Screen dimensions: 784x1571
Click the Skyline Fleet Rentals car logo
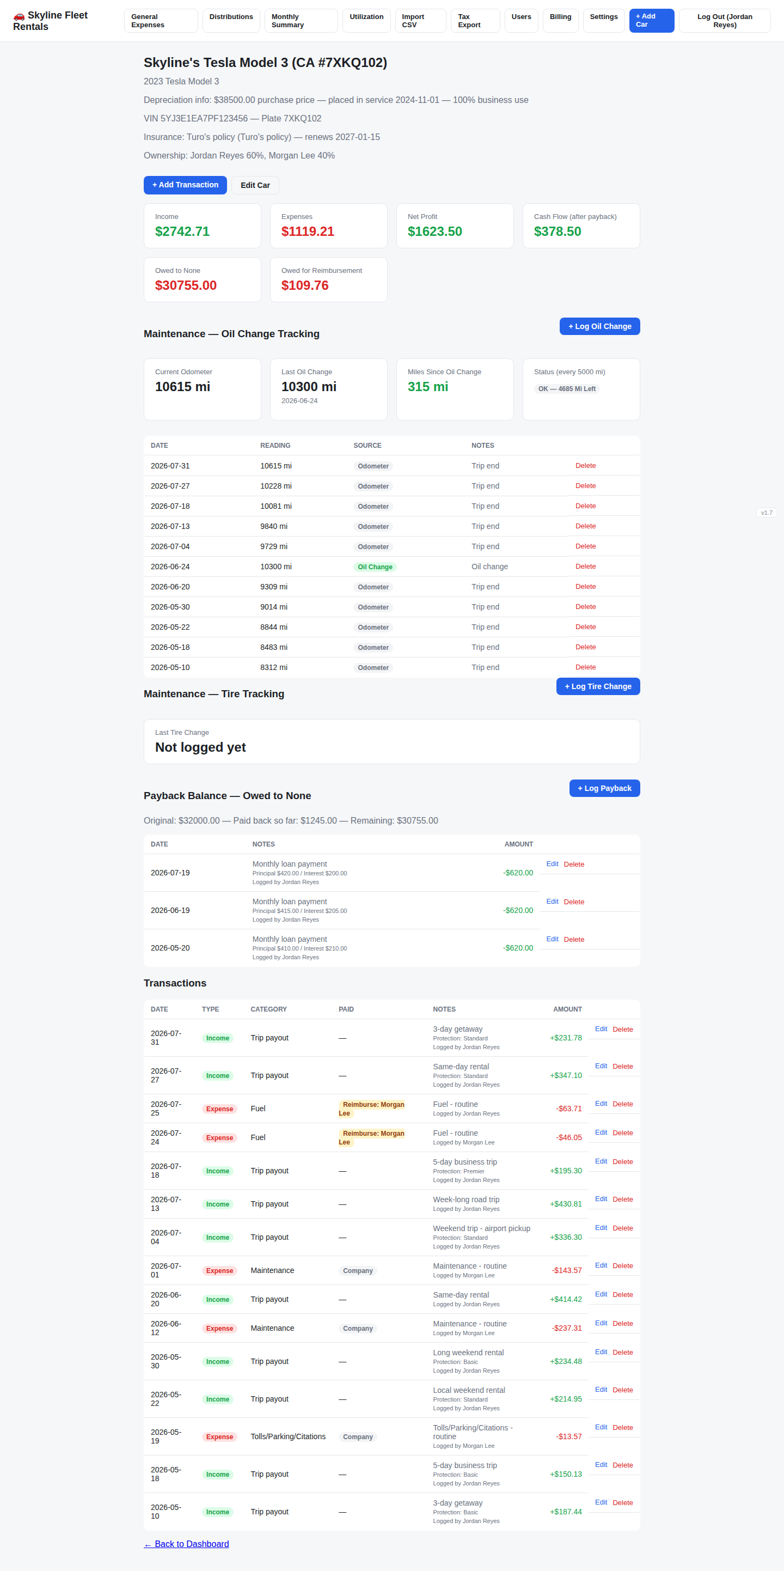click(50, 21)
